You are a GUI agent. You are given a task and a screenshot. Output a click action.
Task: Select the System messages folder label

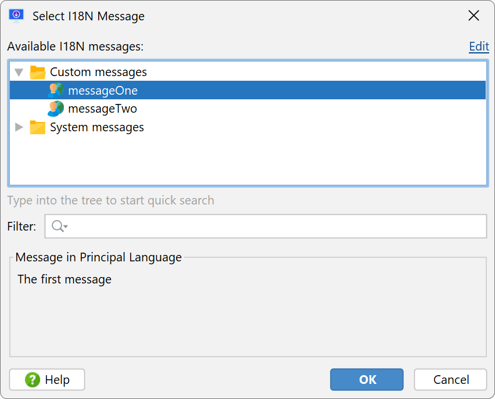pyautogui.click(x=97, y=127)
